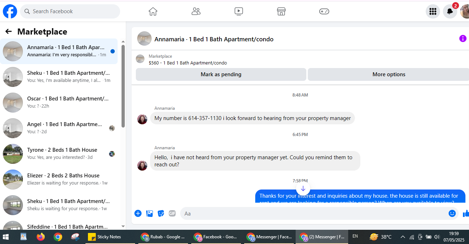Open the Friends icon in top navigation
Screen dimensions: 469x244
(x=196, y=11)
